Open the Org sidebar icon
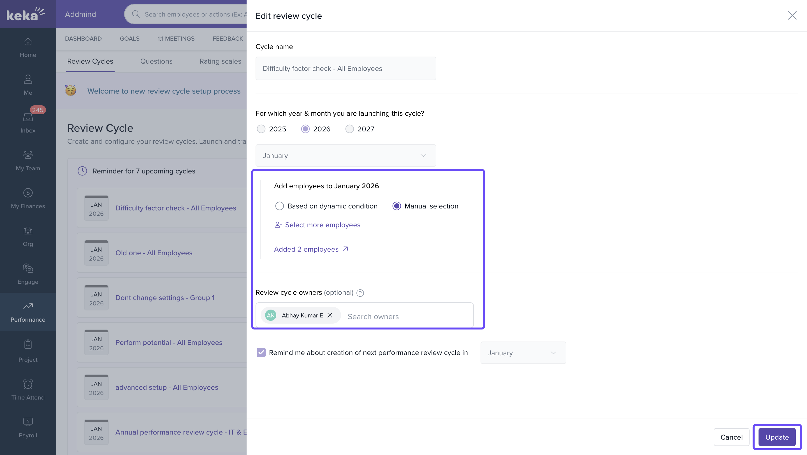This screenshot has height=455, width=807. pos(28,235)
